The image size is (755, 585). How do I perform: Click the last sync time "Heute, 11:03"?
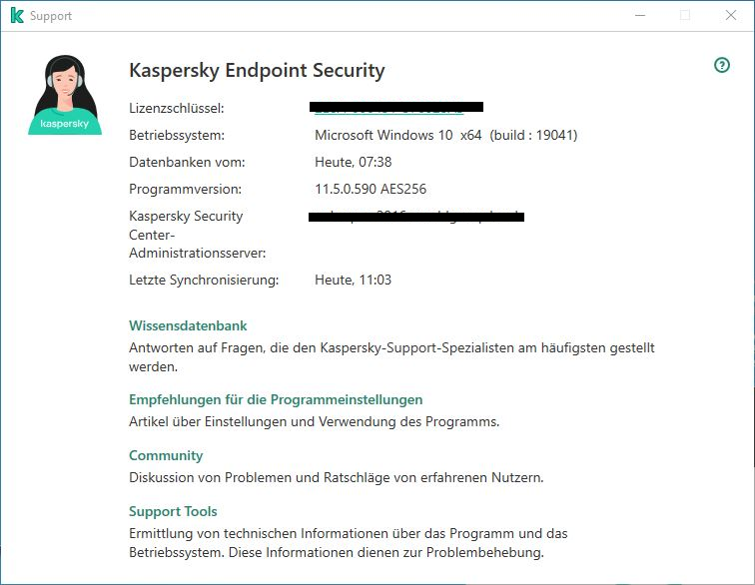pyautogui.click(x=353, y=280)
